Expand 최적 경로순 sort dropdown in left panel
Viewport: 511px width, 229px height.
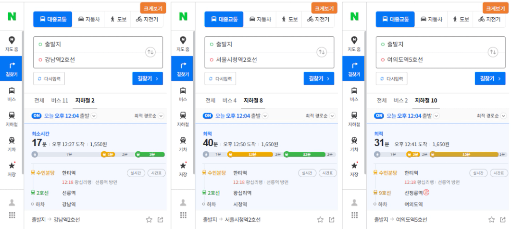coord(149,115)
